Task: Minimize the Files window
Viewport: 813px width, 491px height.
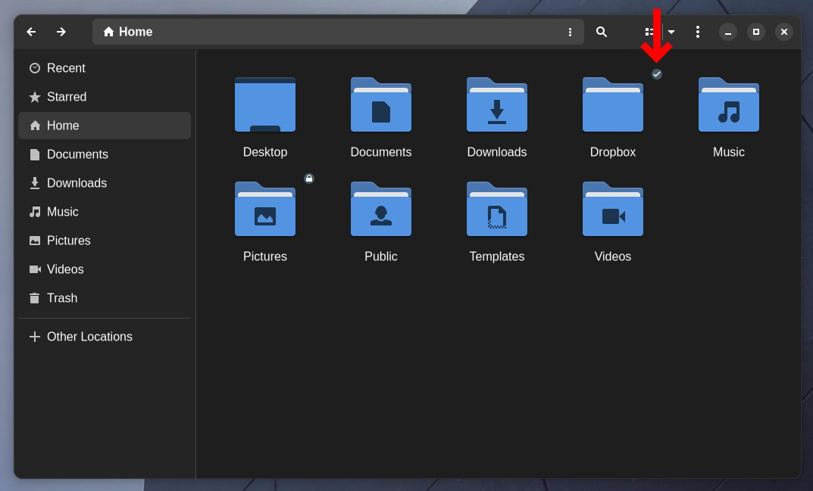Action: point(728,32)
